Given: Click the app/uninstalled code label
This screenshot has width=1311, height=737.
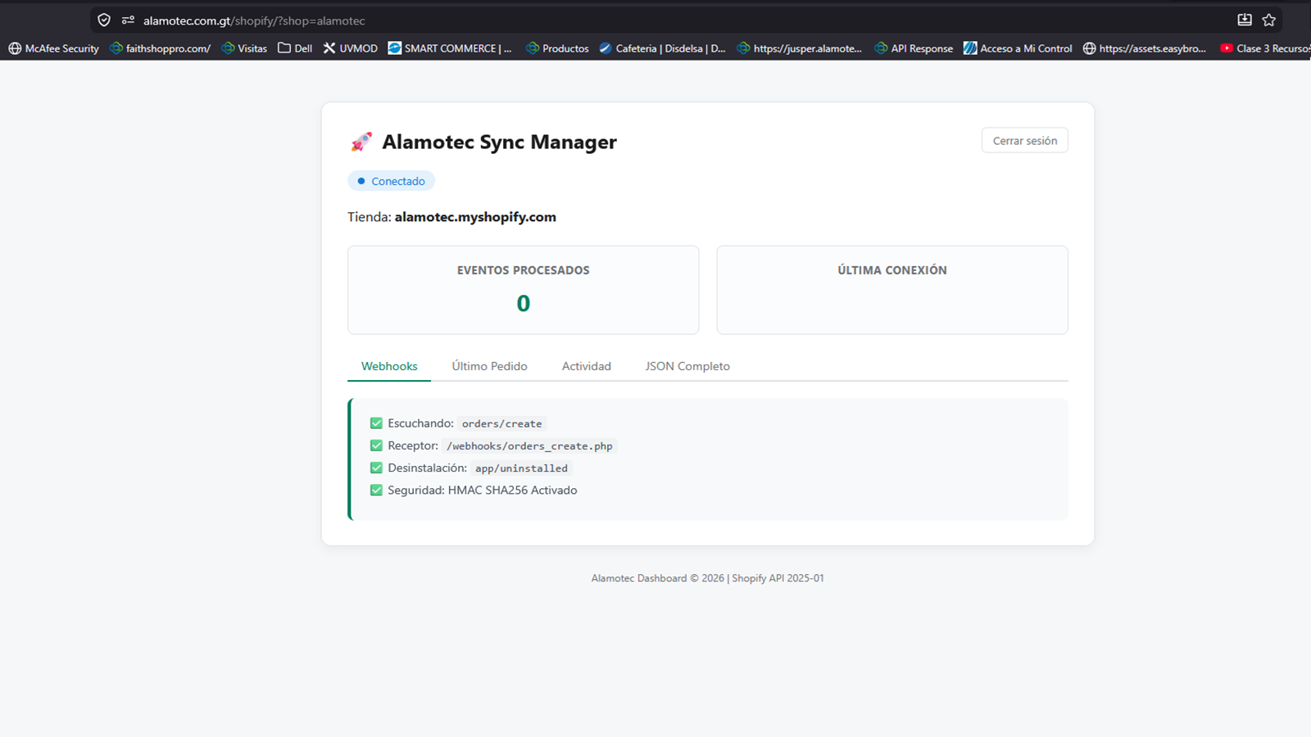Looking at the screenshot, I should point(521,468).
